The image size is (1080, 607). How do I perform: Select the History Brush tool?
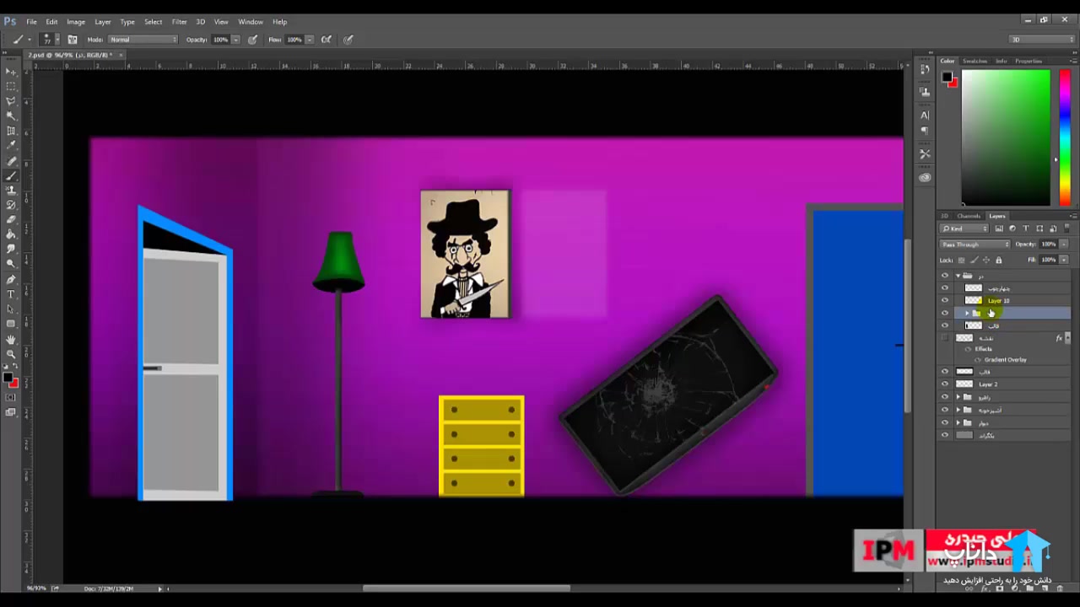click(11, 205)
